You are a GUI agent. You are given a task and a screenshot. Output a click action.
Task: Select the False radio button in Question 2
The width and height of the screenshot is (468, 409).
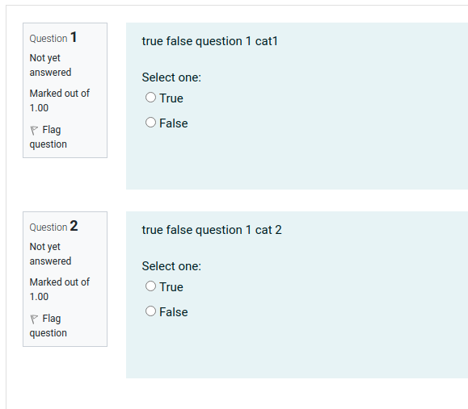point(150,311)
